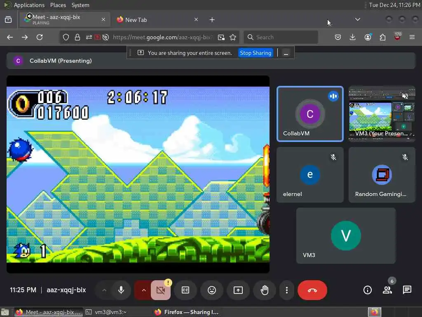
Task: Click the URL address field
Action: tap(163, 37)
